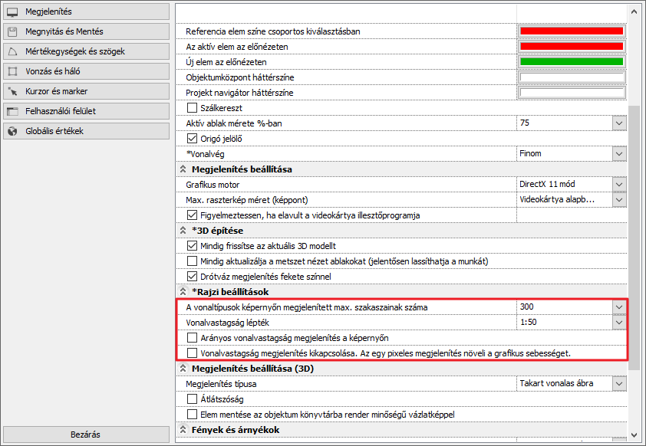Click the Finom value in Vonalvég row

[x=565, y=154]
